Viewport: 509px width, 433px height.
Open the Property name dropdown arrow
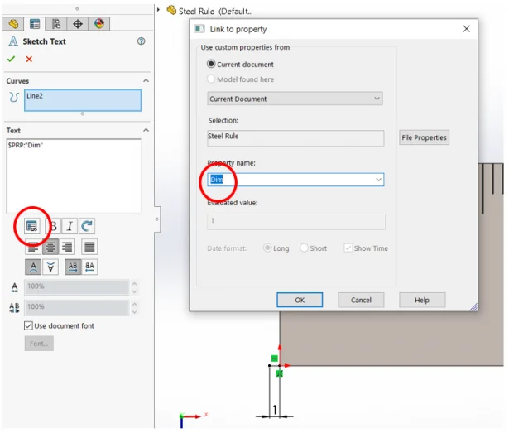(x=378, y=180)
